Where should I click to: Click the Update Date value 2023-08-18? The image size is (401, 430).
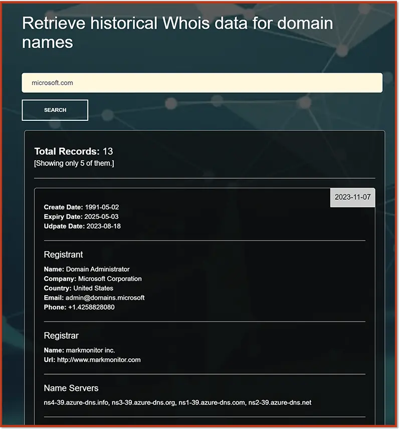point(103,226)
